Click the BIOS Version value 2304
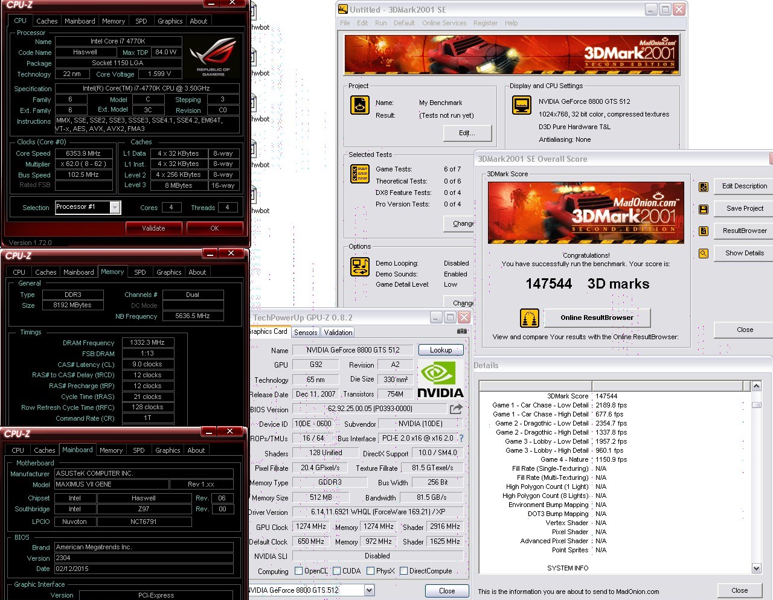 pyautogui.click(x=144, y=558)
